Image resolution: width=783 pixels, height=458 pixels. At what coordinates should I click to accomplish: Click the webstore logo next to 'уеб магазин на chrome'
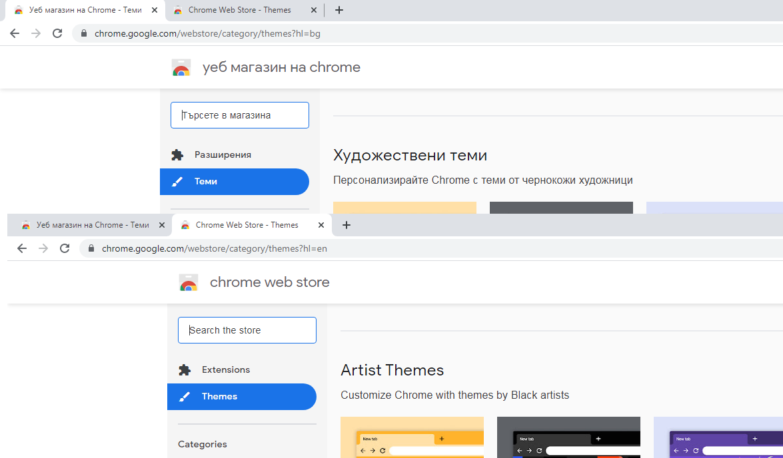coord(181,67)
